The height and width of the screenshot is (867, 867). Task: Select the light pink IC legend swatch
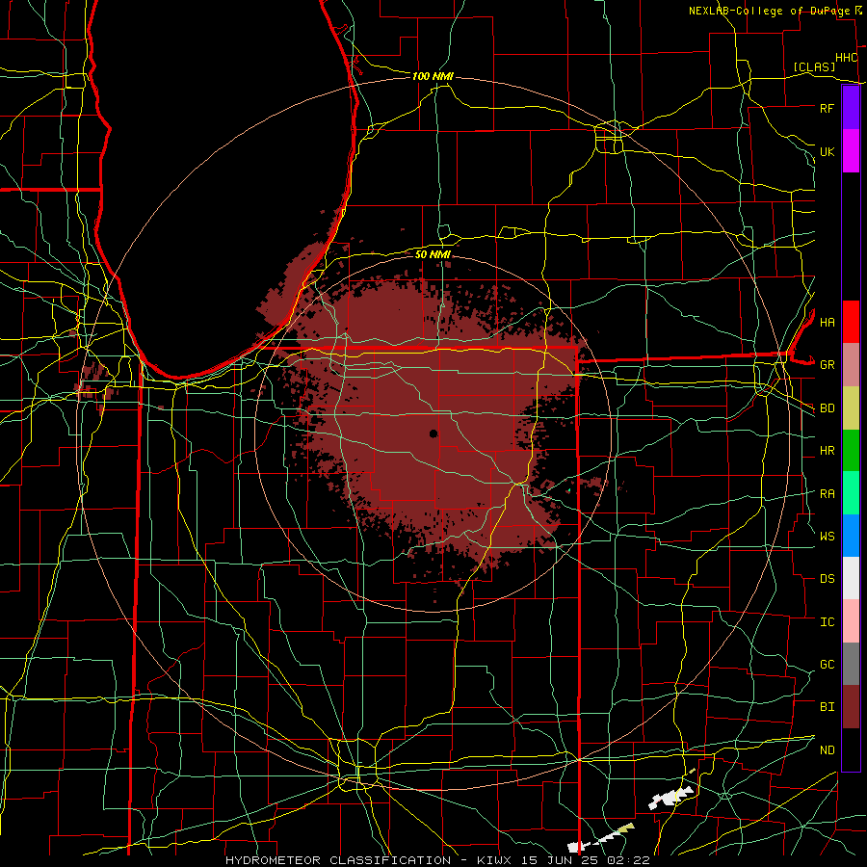pyautogui.click(x=851, y=621)
